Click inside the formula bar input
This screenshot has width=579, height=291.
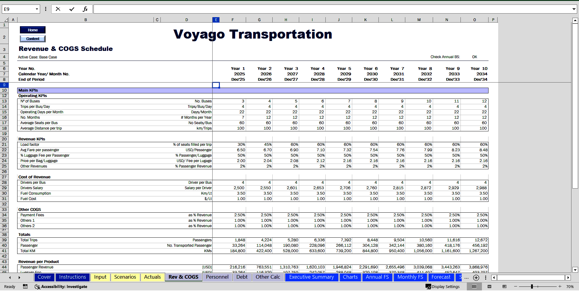tap(332, 9)
